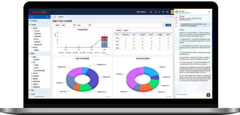Click the blue 조회 search button
The height and width of the screenshot is (115, 240).
pos(168,25)
